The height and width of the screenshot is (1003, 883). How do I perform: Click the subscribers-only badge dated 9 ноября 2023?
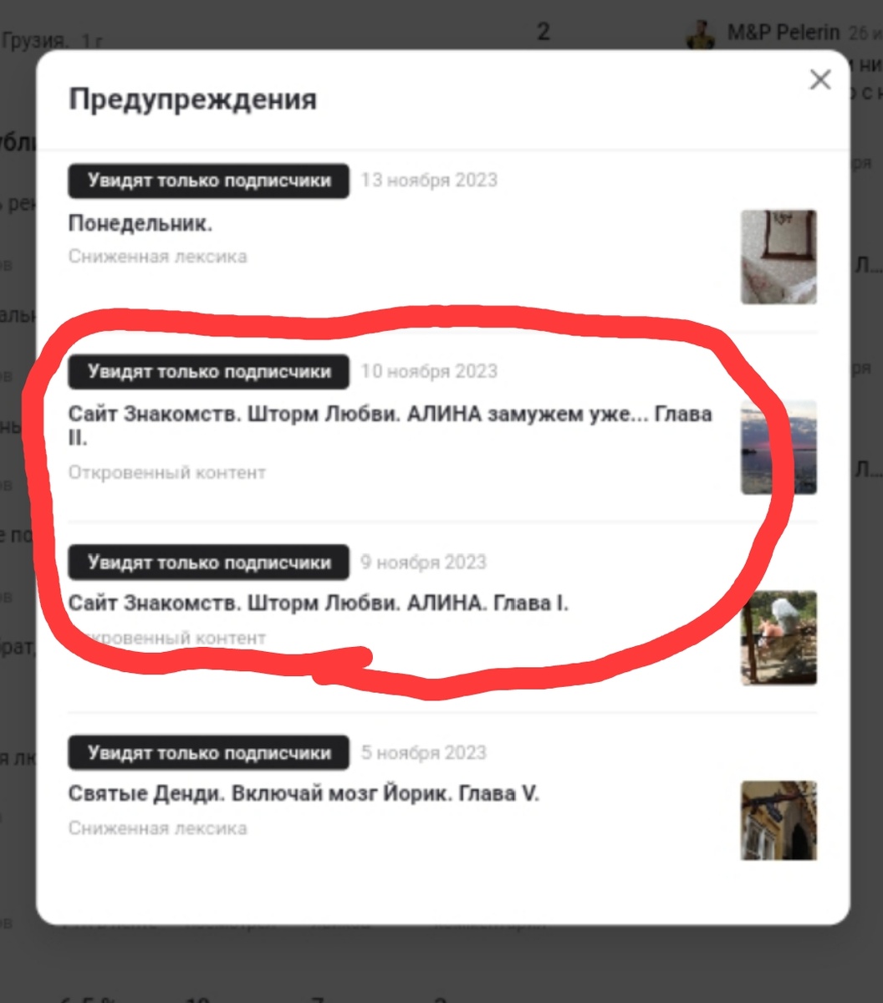click(x=209, y=563)
